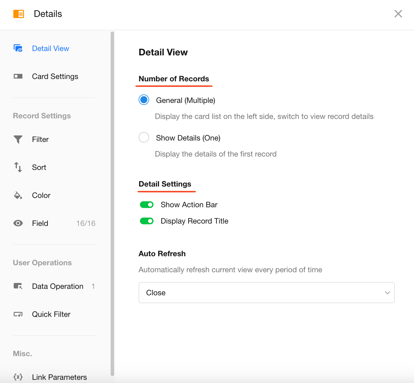
Task: Click the Filter funnel icon
Action: pos(18,139)
